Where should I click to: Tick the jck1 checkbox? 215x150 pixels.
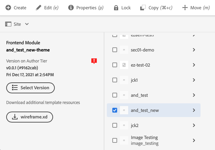pyautogui.click(x=115, y=80)
